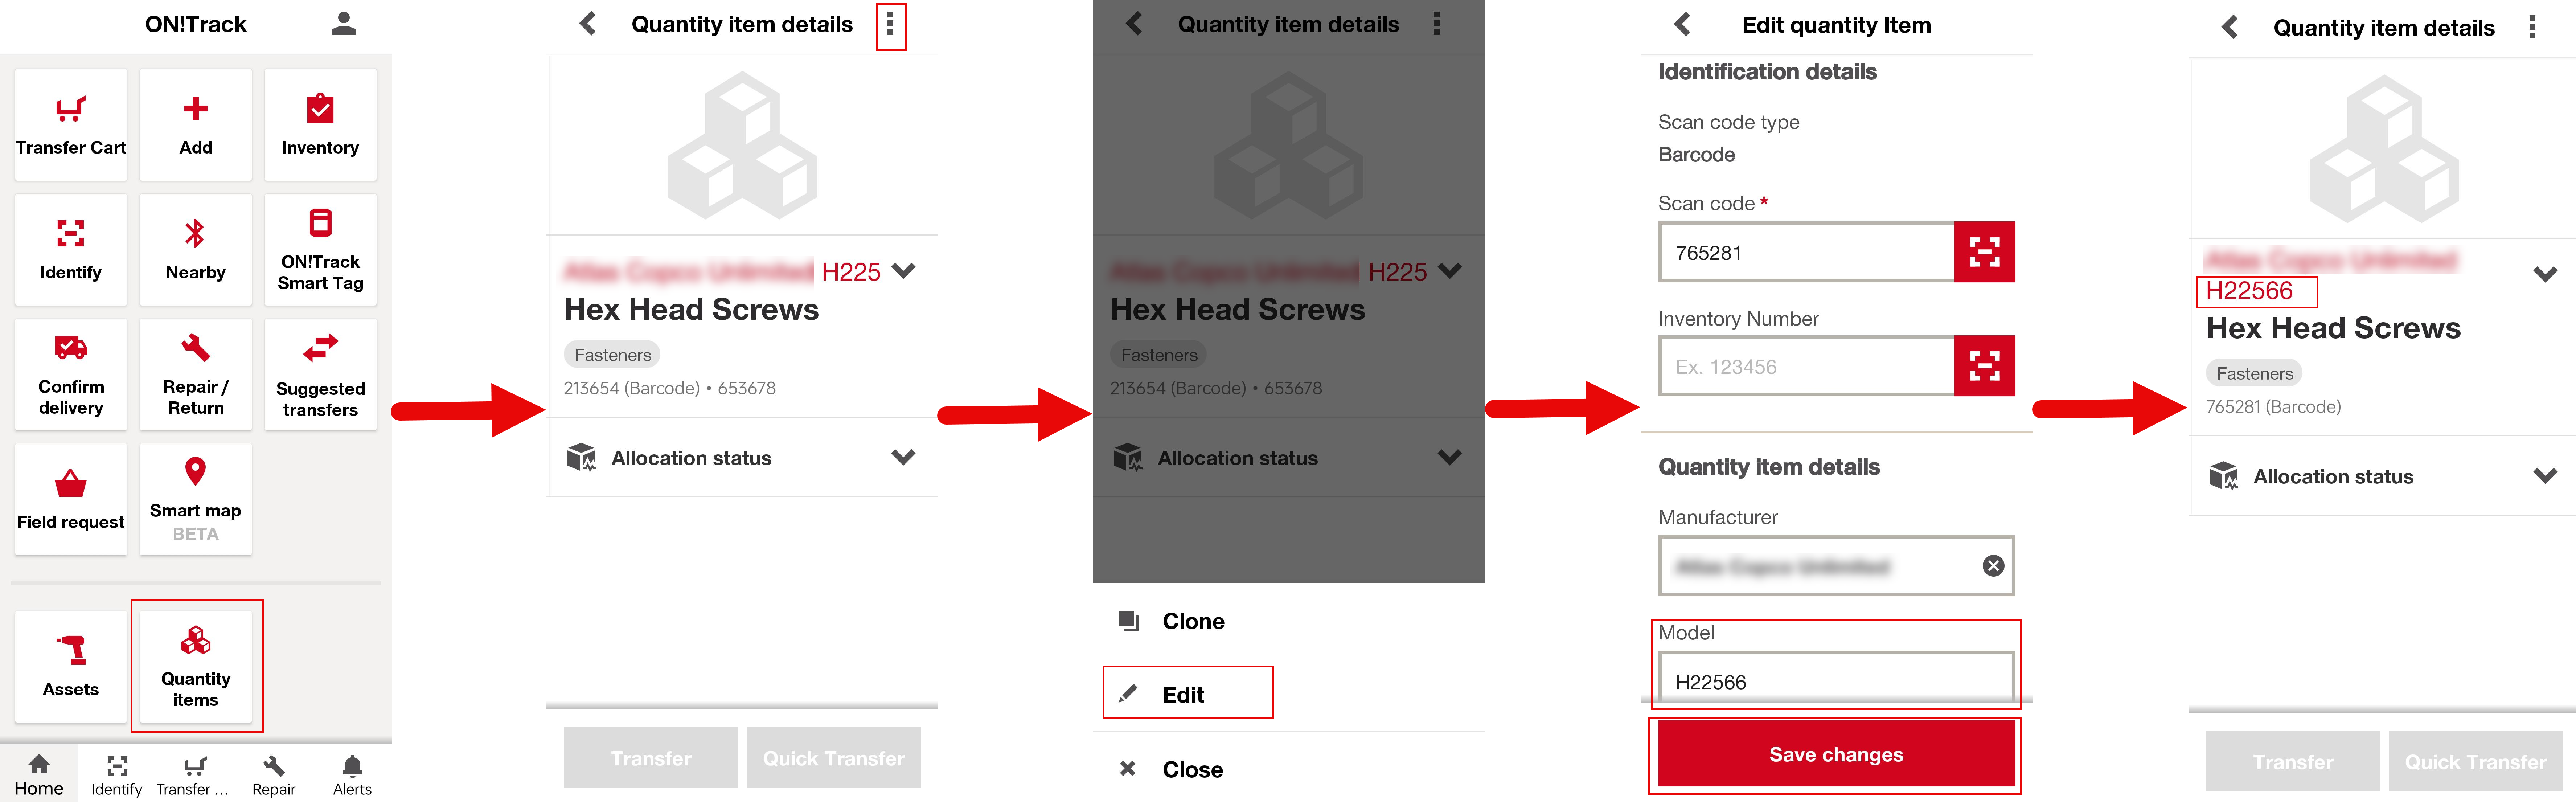Close the options menu
This screenshot has height=802, width=2576.
click(x=1191, y=769)
